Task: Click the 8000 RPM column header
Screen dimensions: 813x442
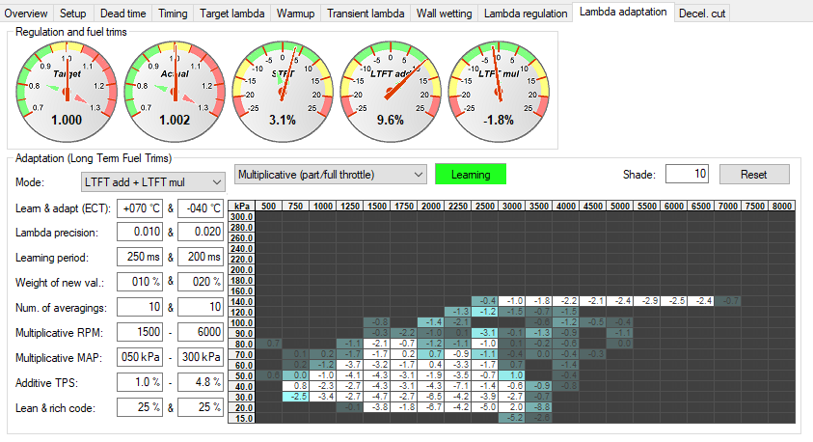Action: click(x=782, y=206)
